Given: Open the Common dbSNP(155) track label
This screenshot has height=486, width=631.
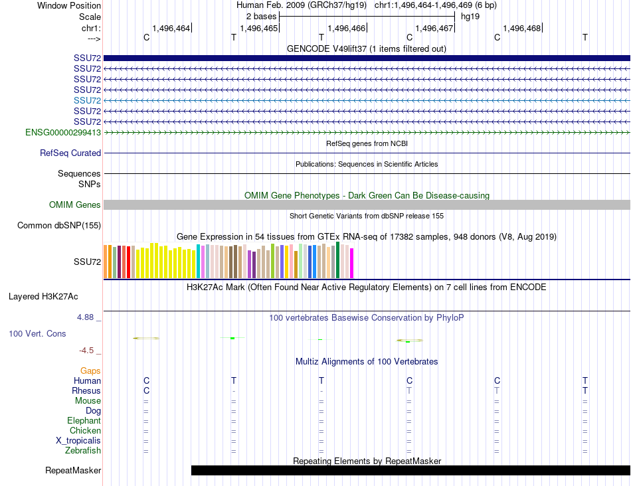Looking at the screenshot, I should coord(59,225).
